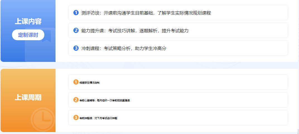This screenshot has height=134, width=299.
Task: Click the blue number 2 badge
Action: 76,30
